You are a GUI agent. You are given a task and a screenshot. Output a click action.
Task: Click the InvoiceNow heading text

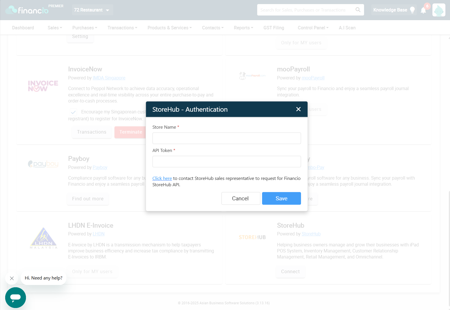pos(85,69)
